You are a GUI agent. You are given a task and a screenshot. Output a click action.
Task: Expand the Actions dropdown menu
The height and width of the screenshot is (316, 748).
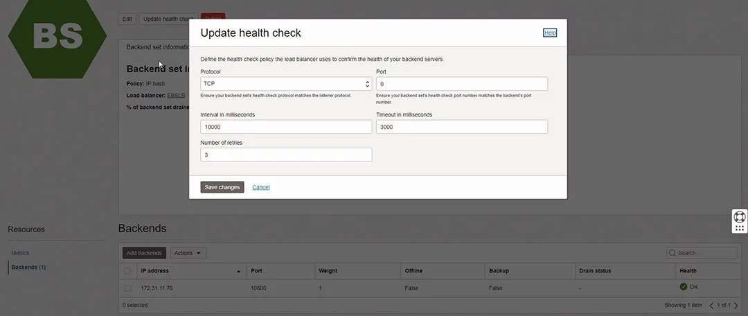(x=188, y=253)
